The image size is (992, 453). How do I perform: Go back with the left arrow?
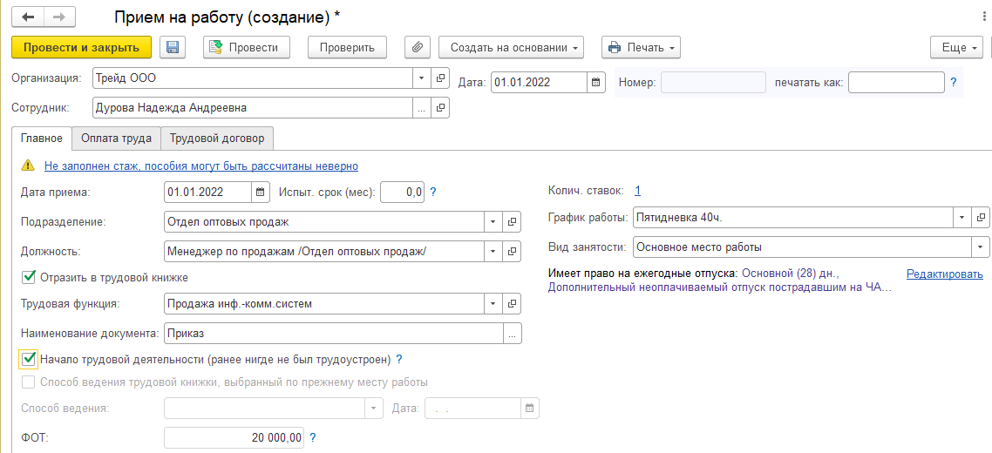point(28,17)
